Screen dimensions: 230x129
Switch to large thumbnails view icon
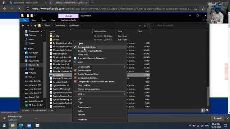pyautogui.click(x=207, y=110)
